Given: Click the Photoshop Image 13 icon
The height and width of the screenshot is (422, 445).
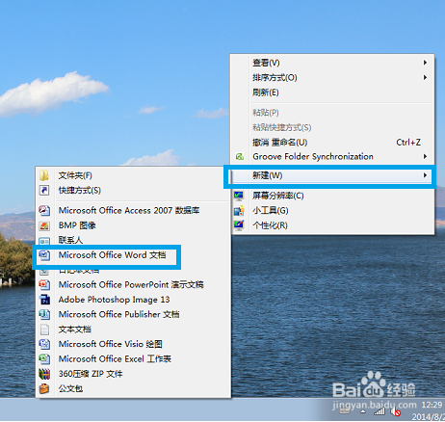Looking at the screenshot, I should (x=44, y=300).
